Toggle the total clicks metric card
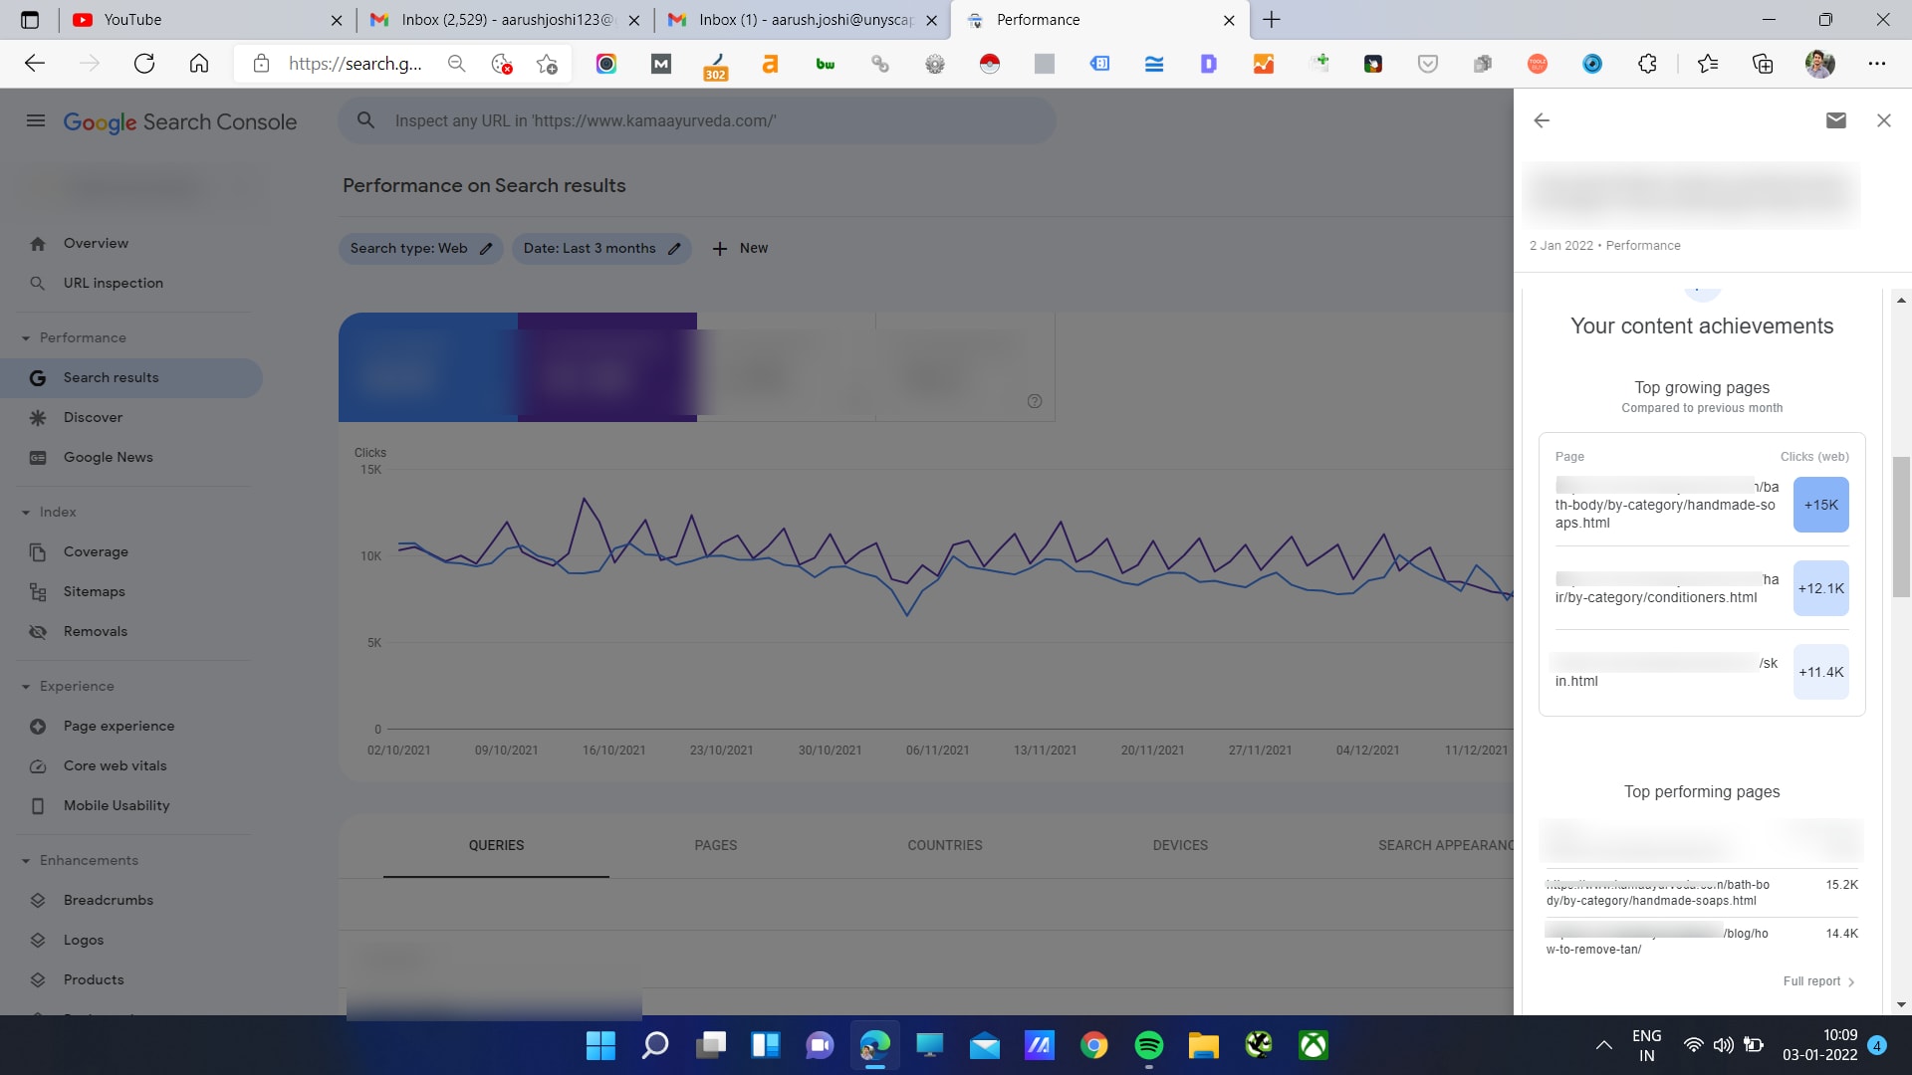Image resolution: width=1912 pixels, height=1075 pixels. 428,367
